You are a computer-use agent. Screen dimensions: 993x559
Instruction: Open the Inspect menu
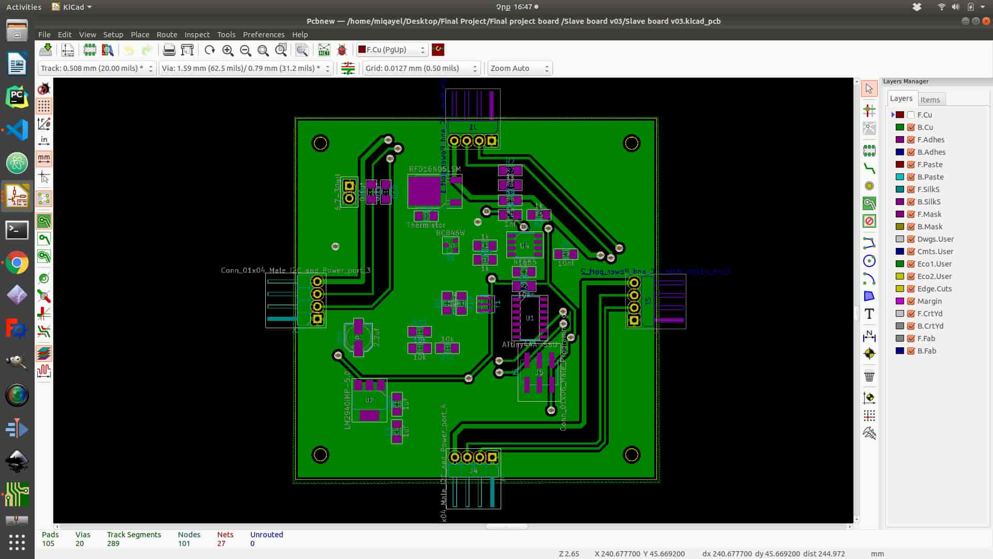point(197,35)
